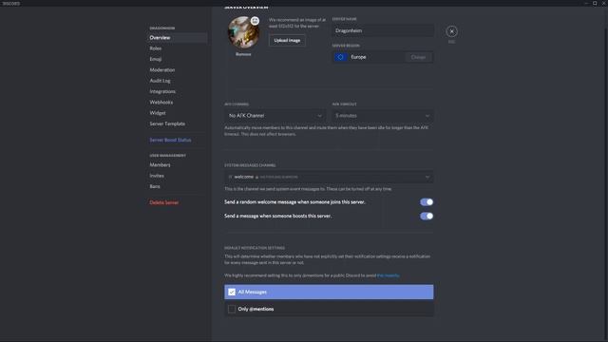Remove the server icon image
608x342 pixels.
[243, 54]
